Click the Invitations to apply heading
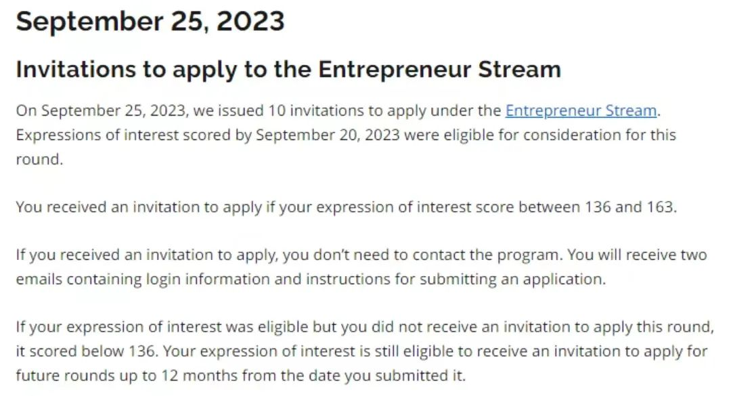 (288, 69)
